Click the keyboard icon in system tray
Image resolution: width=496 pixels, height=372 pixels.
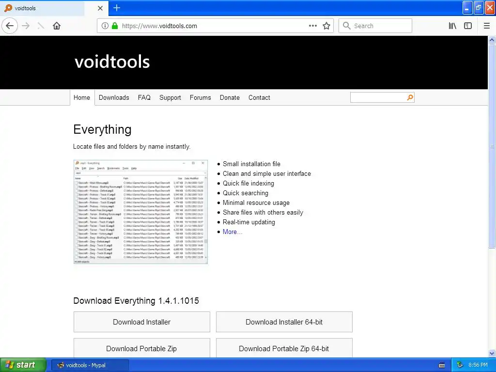tap(442, 365)
